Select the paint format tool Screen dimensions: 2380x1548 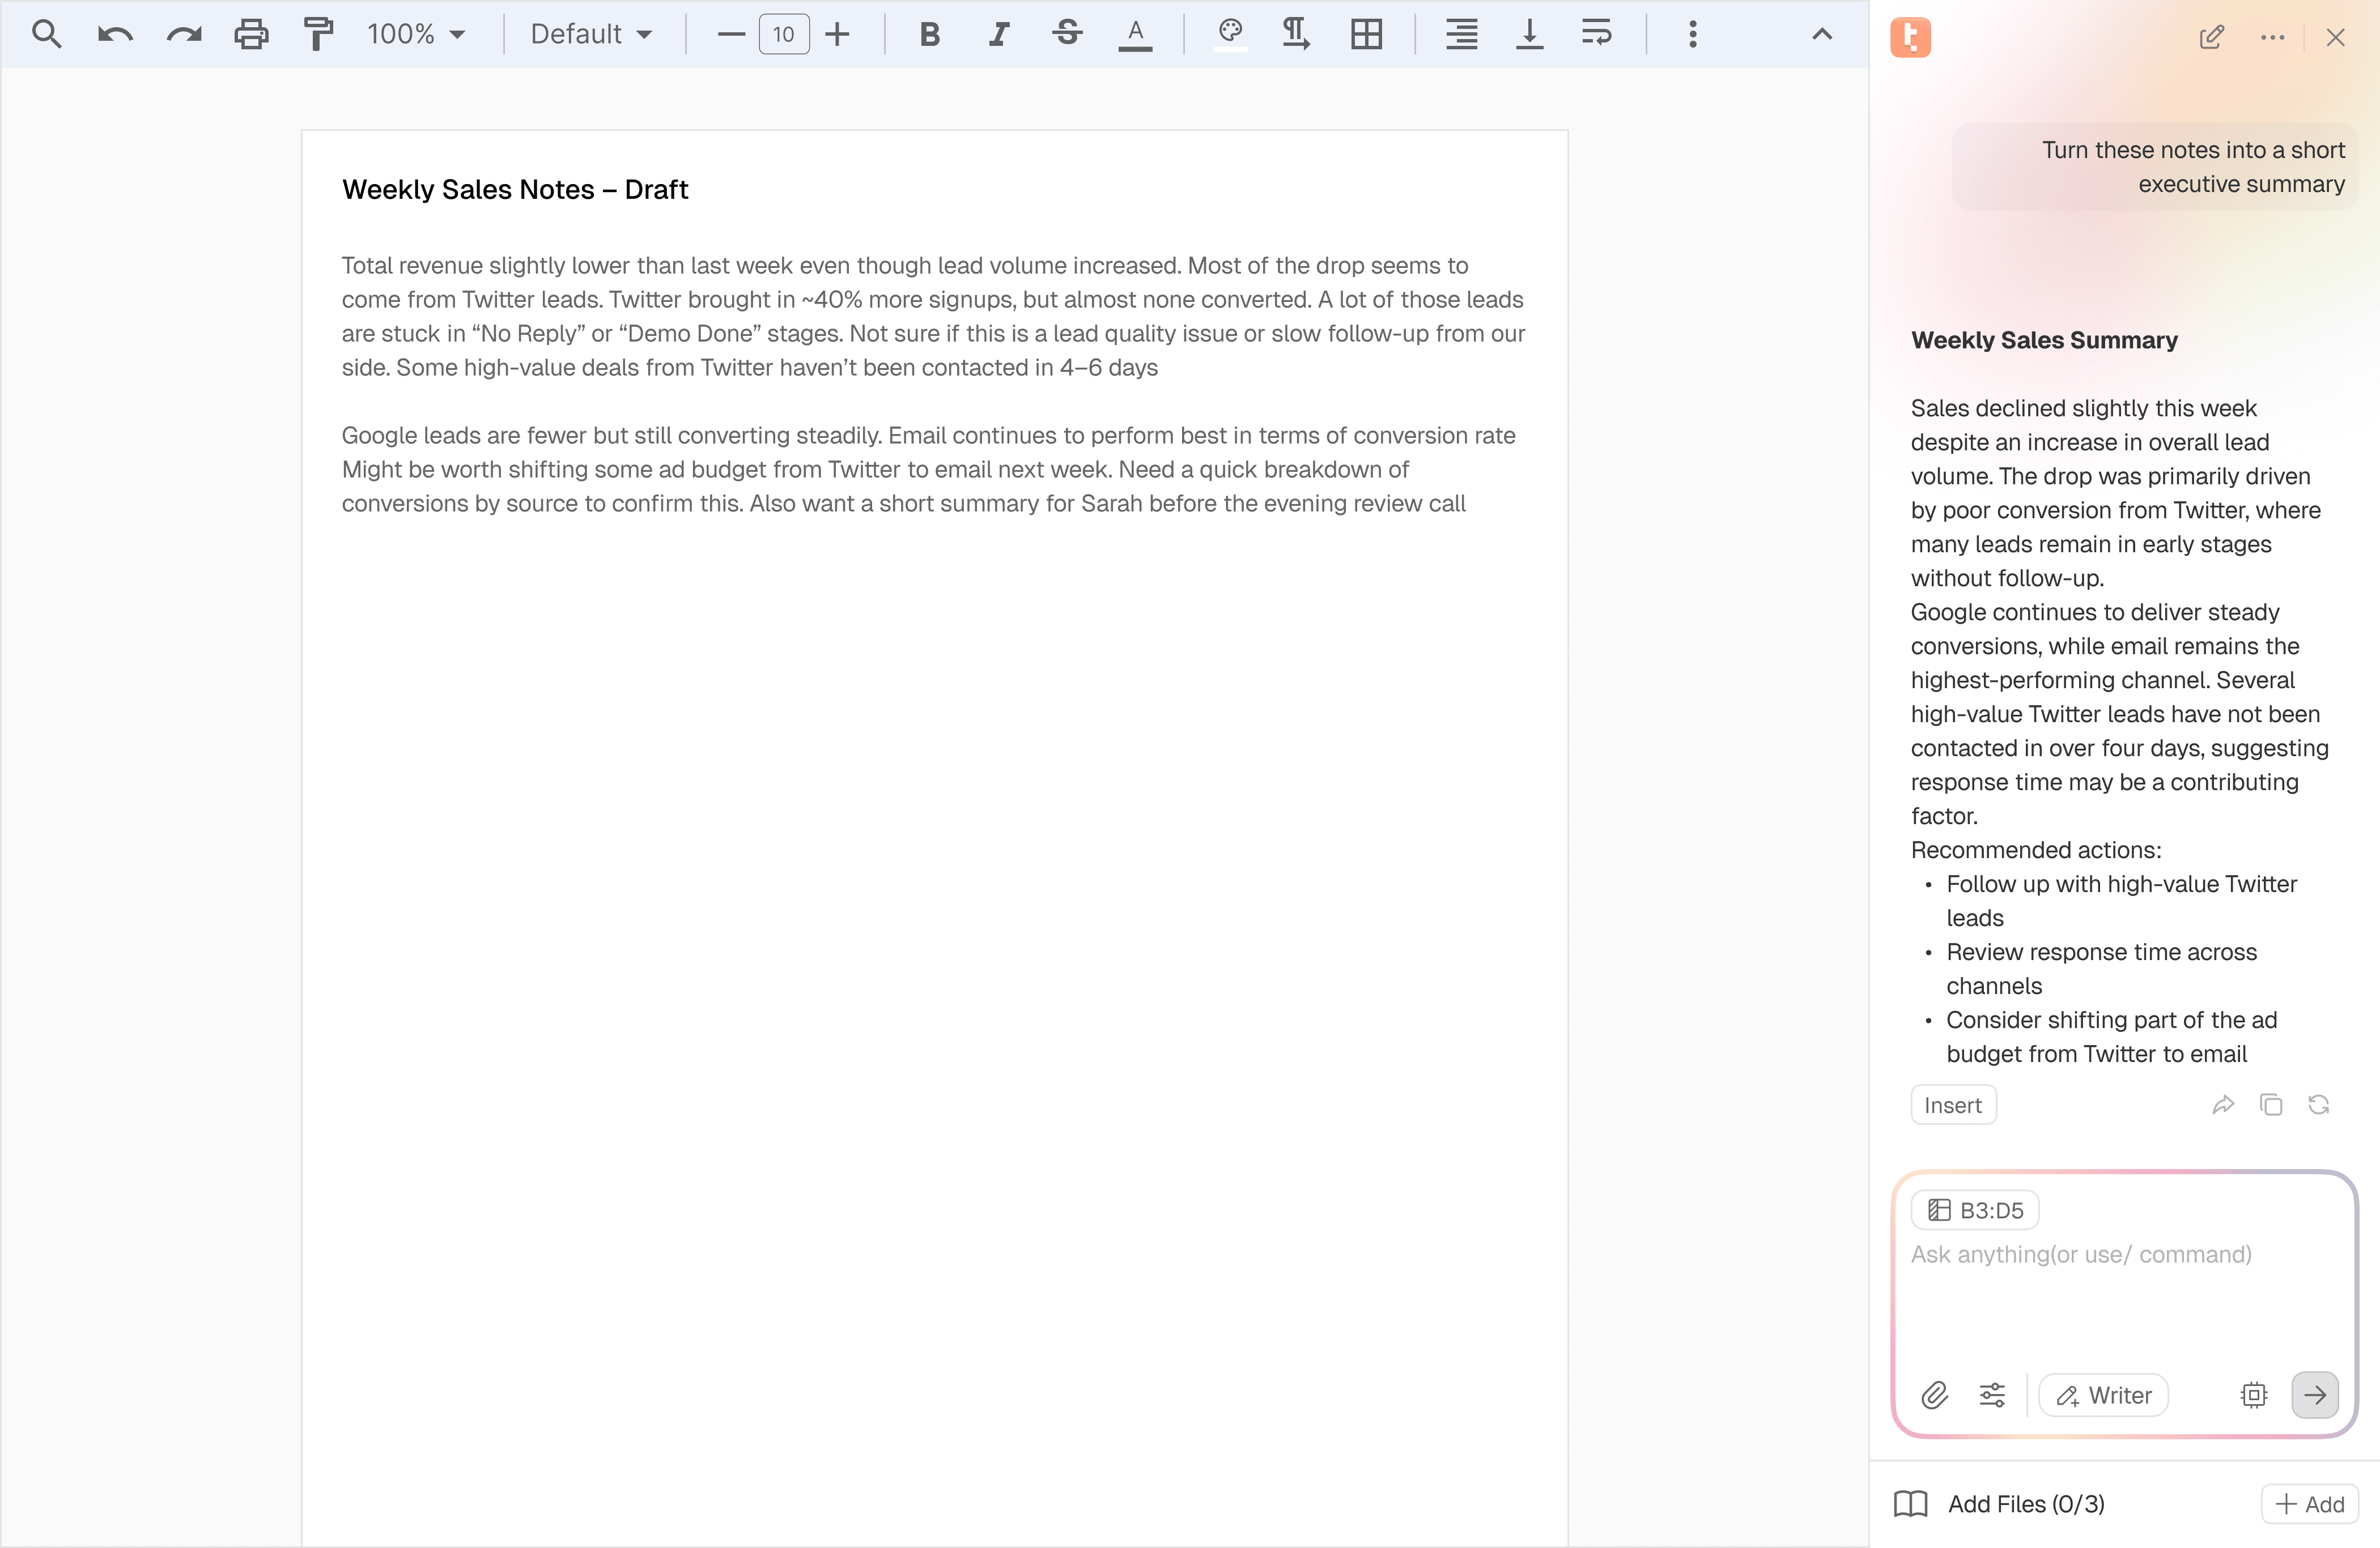tap(318, 34)
